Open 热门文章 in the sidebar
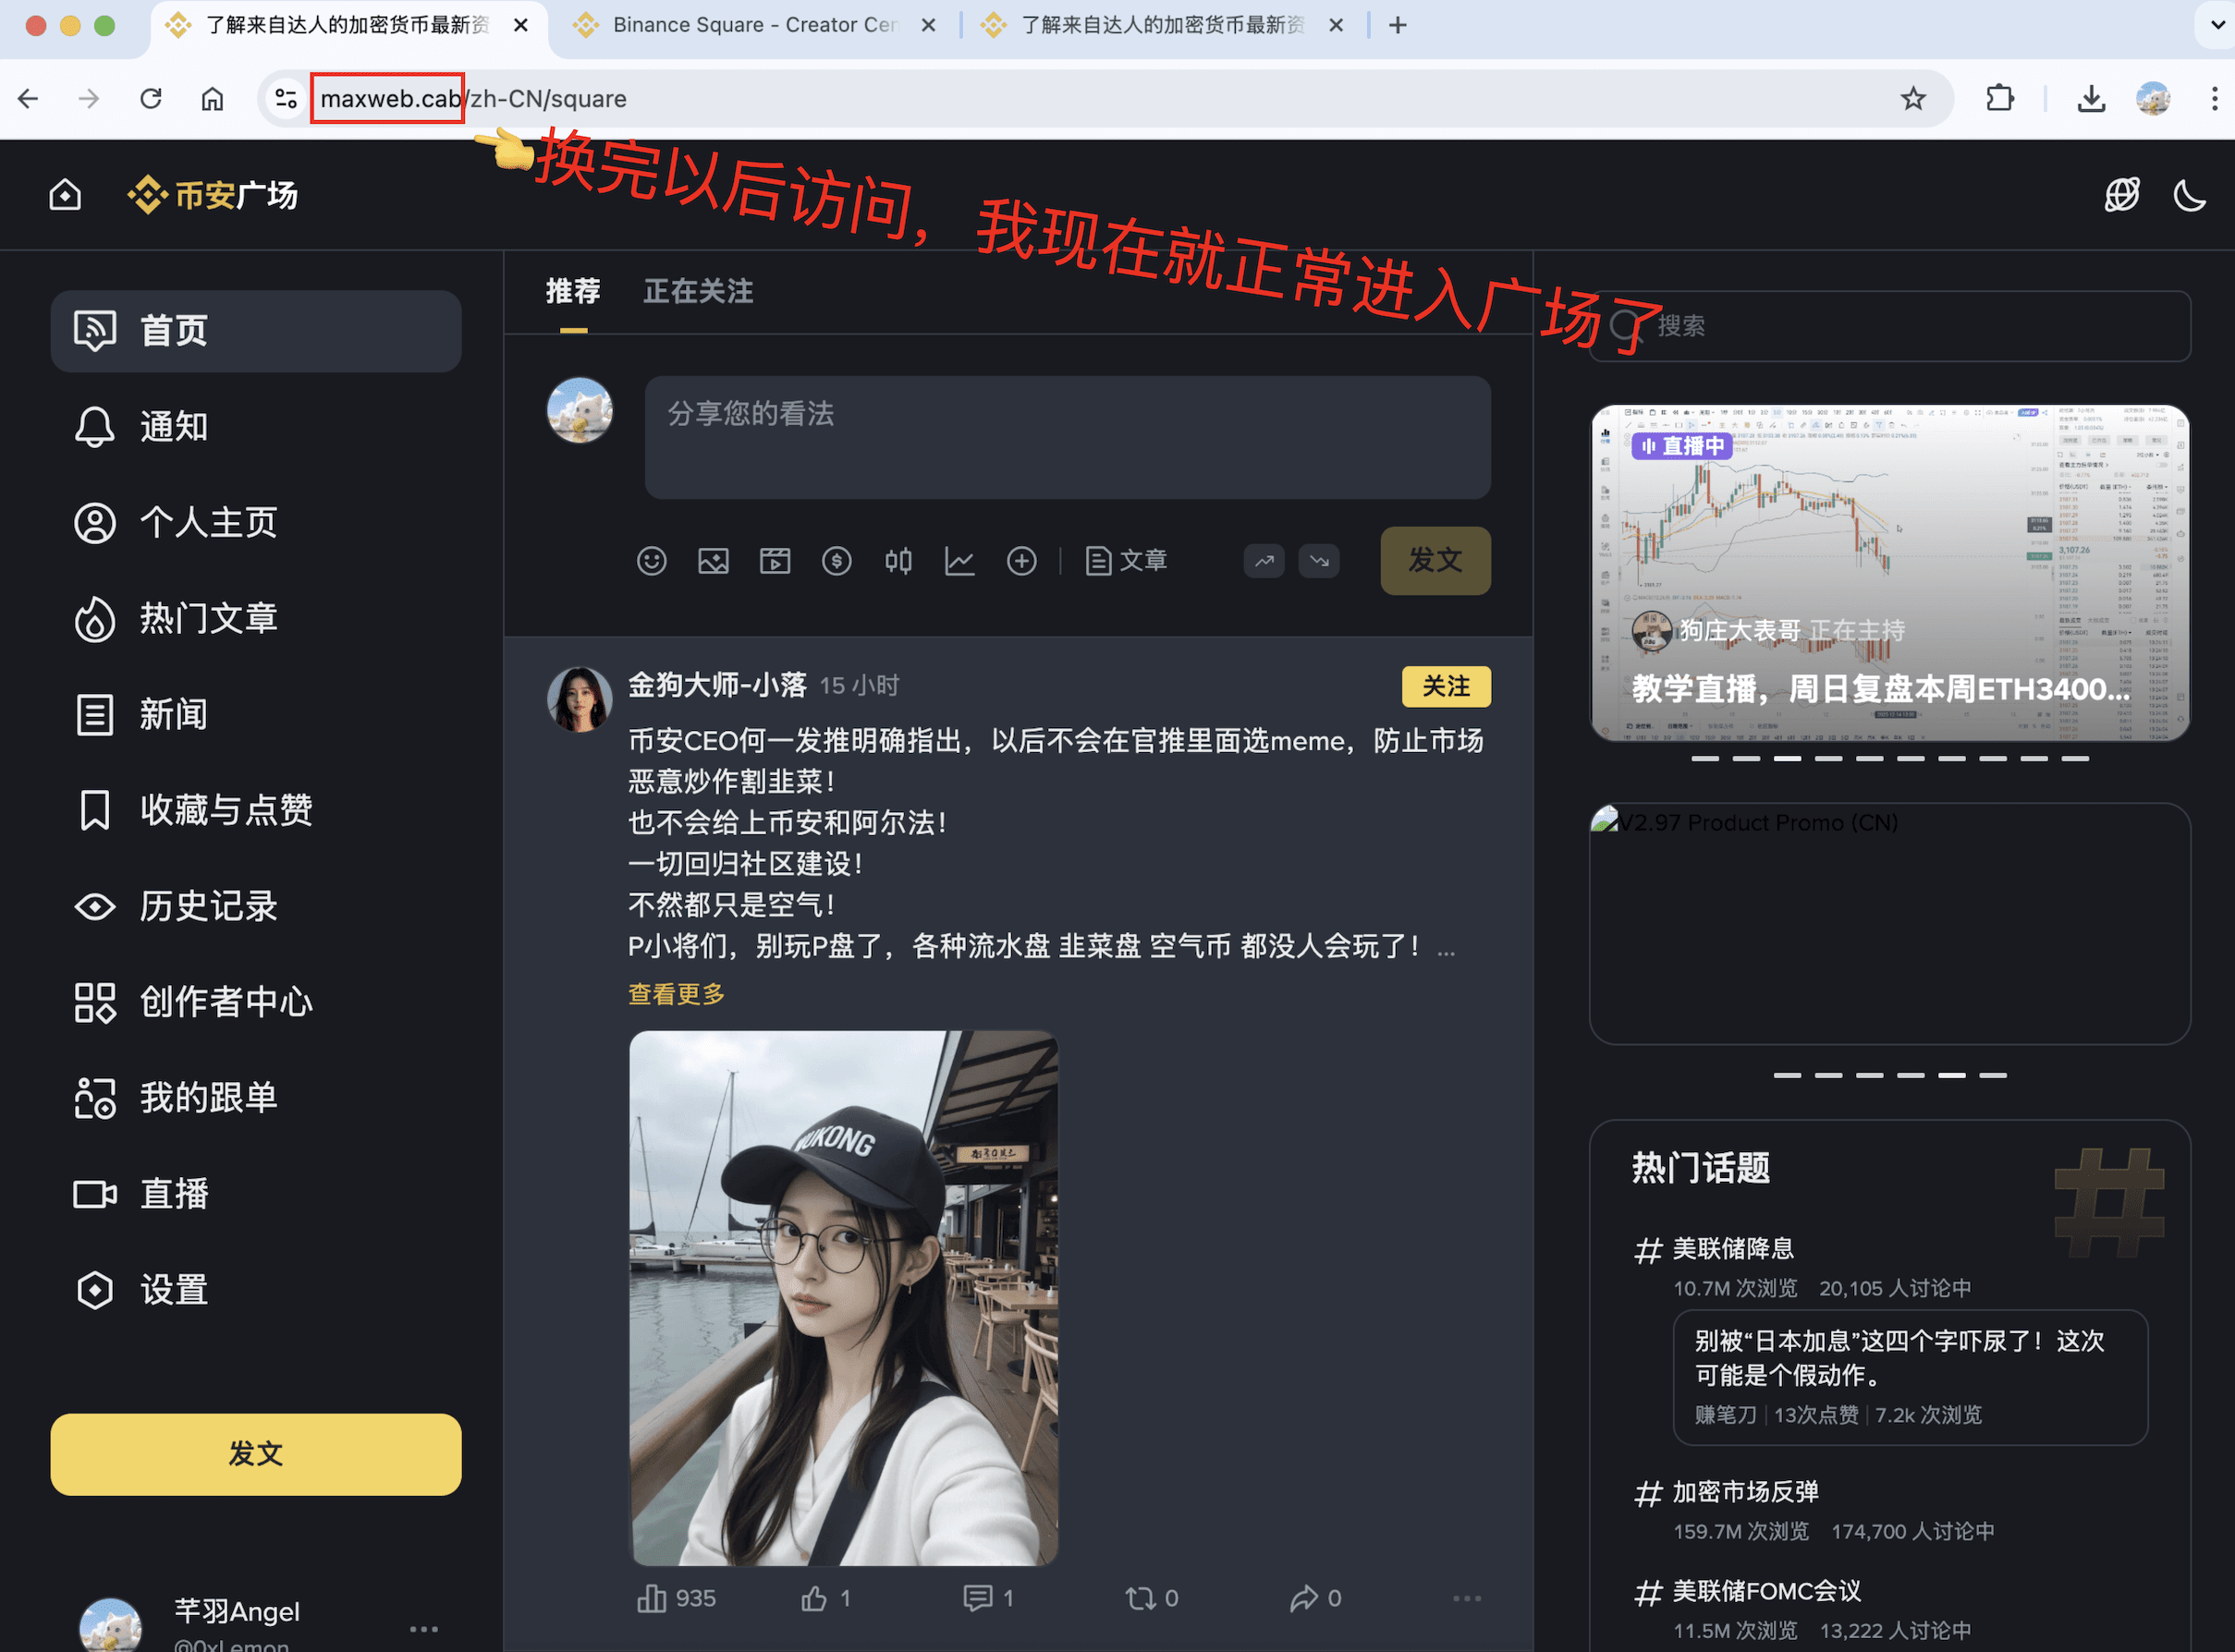Image resolution: width=2235 pixels, height=1652 pixels. (208, 618)
